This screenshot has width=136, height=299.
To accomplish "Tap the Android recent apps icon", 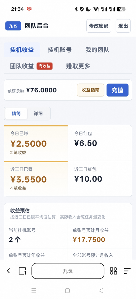I will pyautogui.click(x=34, y=291).
